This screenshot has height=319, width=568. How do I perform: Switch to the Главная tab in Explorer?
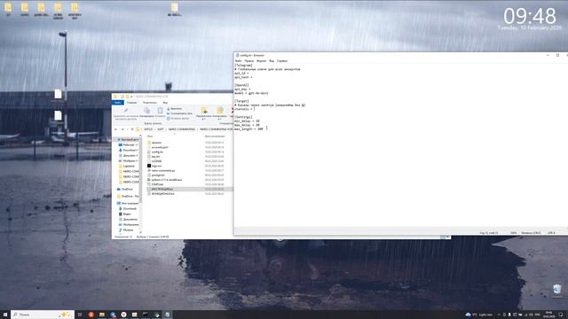tap(132, 103)
